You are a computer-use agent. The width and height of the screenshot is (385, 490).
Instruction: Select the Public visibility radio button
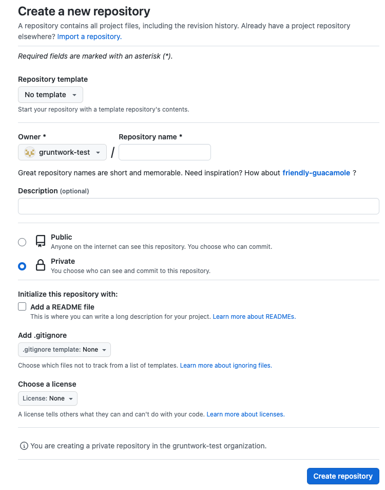pyautogui.click(x=22, y=242)
